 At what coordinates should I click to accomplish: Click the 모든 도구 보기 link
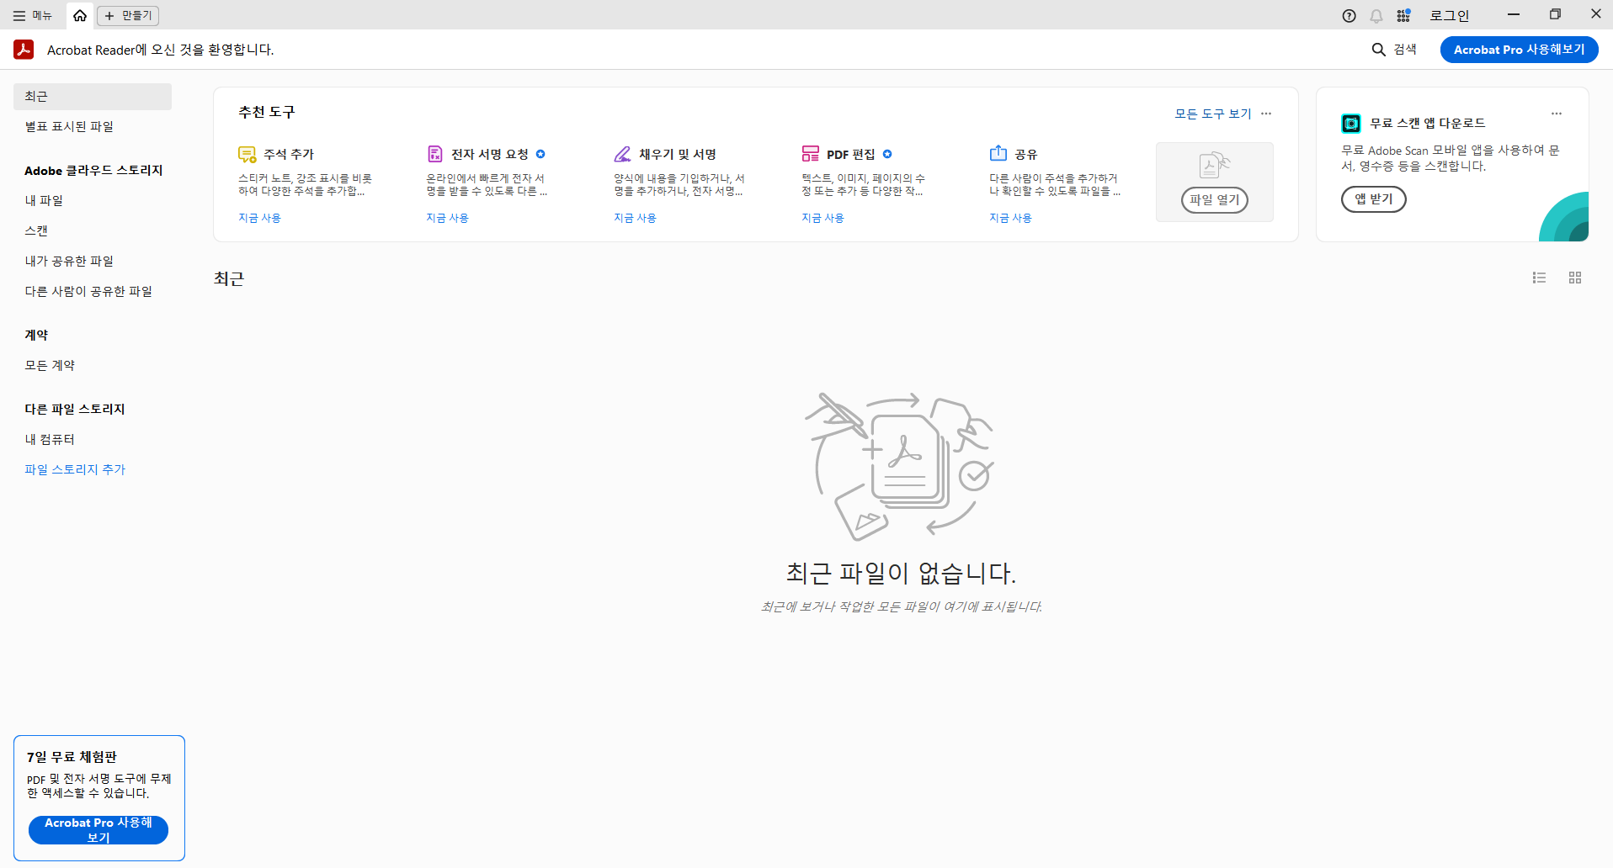[1213, 114]
